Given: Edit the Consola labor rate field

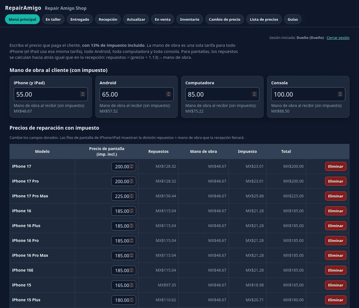Looking at the screenshot, I should point(308,94).
